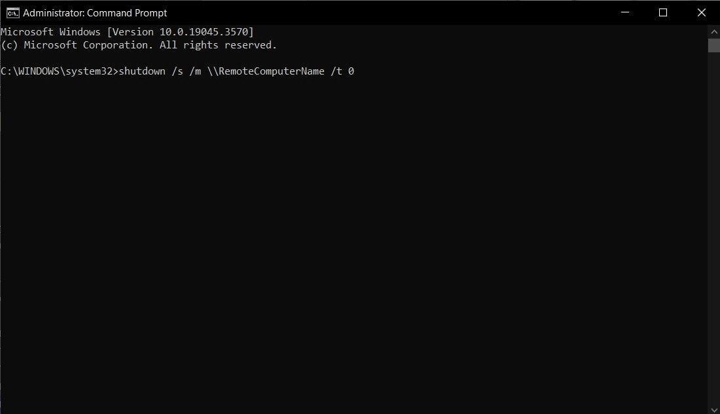Screen dimensions: 720x414
Task: Click the '0' timeout value after /t
Action: pyautogui.click(x=351, y=71)
